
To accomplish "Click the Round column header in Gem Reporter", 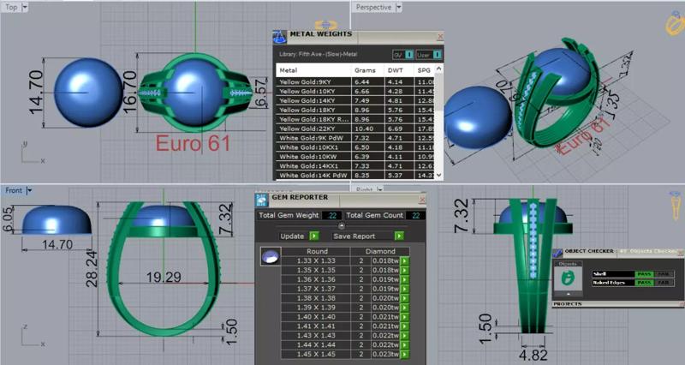I will point(317,251).
